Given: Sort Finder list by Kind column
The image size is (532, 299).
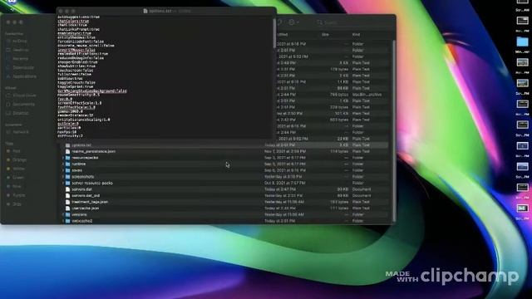Looking at the screenshot, I should click(357, 35).
